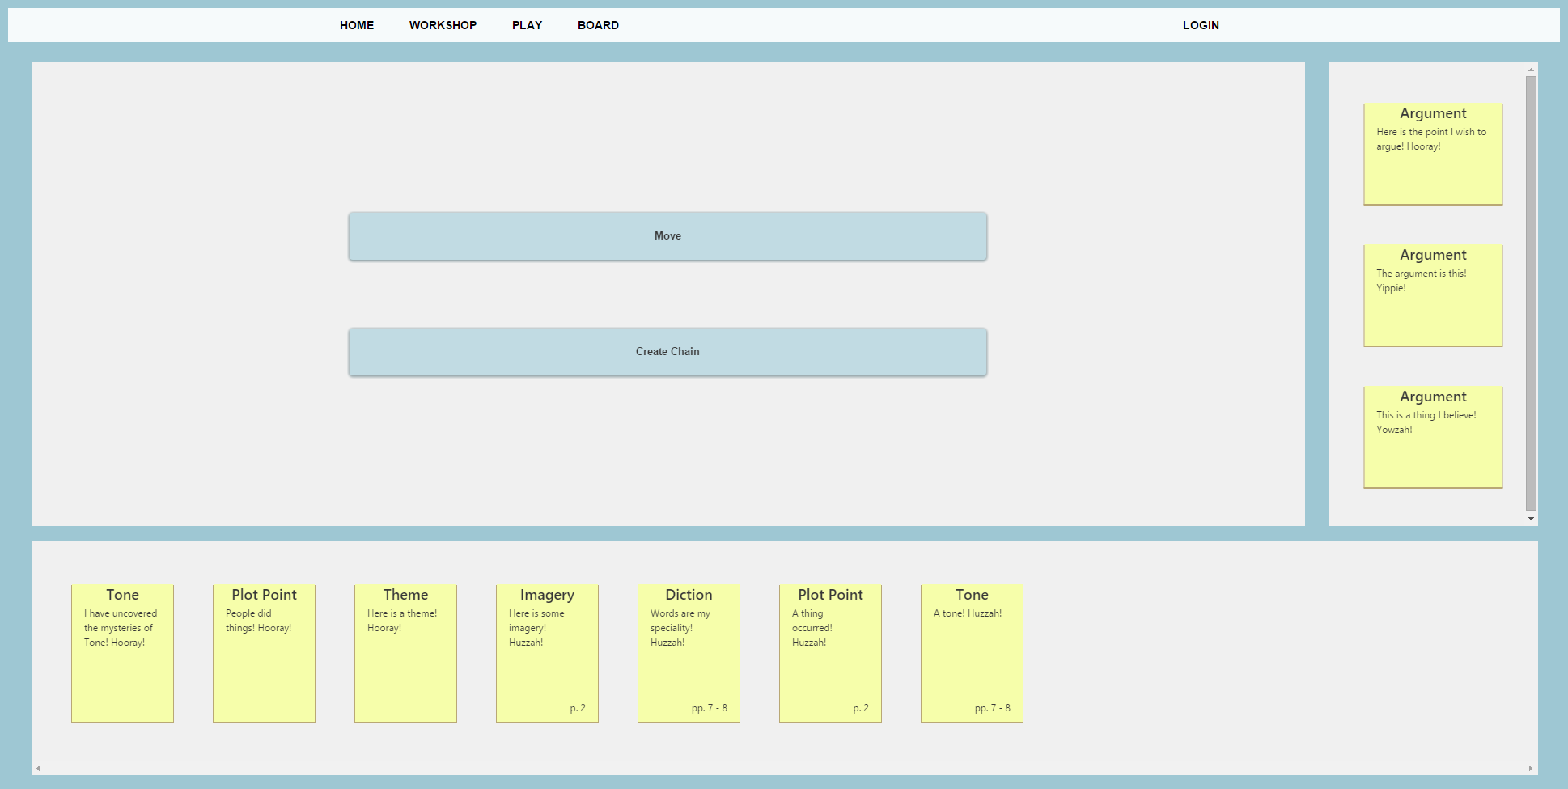This screenshot has height=789, width=1568.
Task: Click 'pp. 7 - 8' on 'A tone! Huzzah!' card
Action: [992, 708]
